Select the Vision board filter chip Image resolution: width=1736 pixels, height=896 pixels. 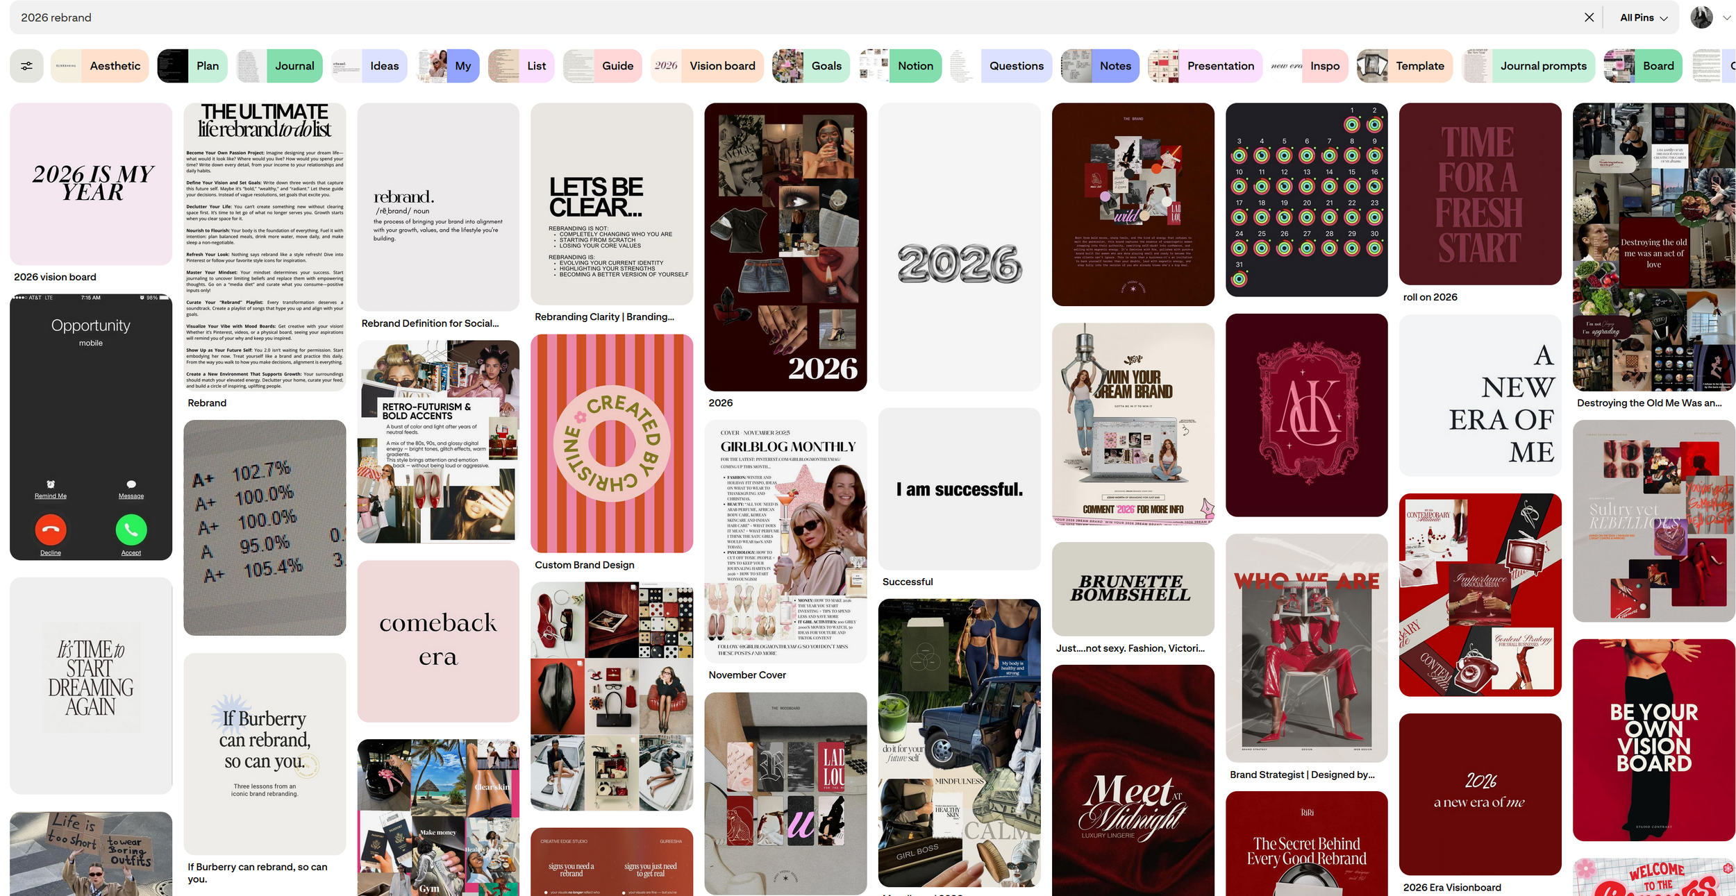(707, 66)
